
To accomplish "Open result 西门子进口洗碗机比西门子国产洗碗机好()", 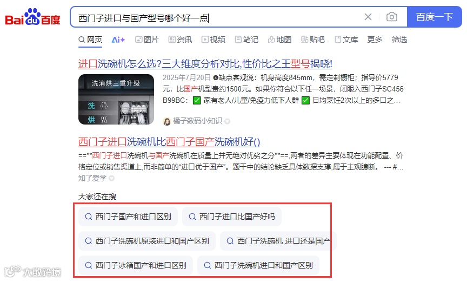I will [x=169, y=142].
